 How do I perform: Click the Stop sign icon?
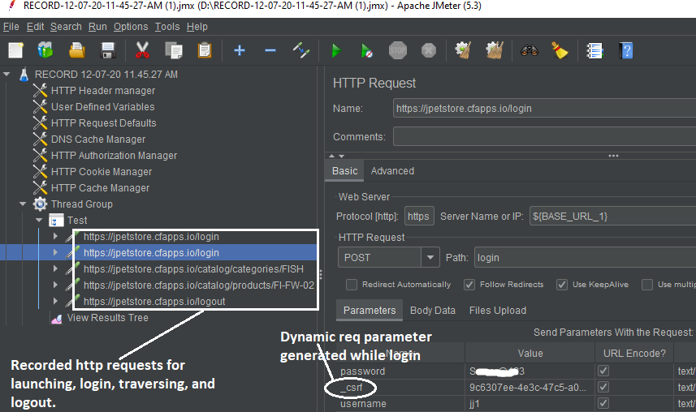click(398, 50)
